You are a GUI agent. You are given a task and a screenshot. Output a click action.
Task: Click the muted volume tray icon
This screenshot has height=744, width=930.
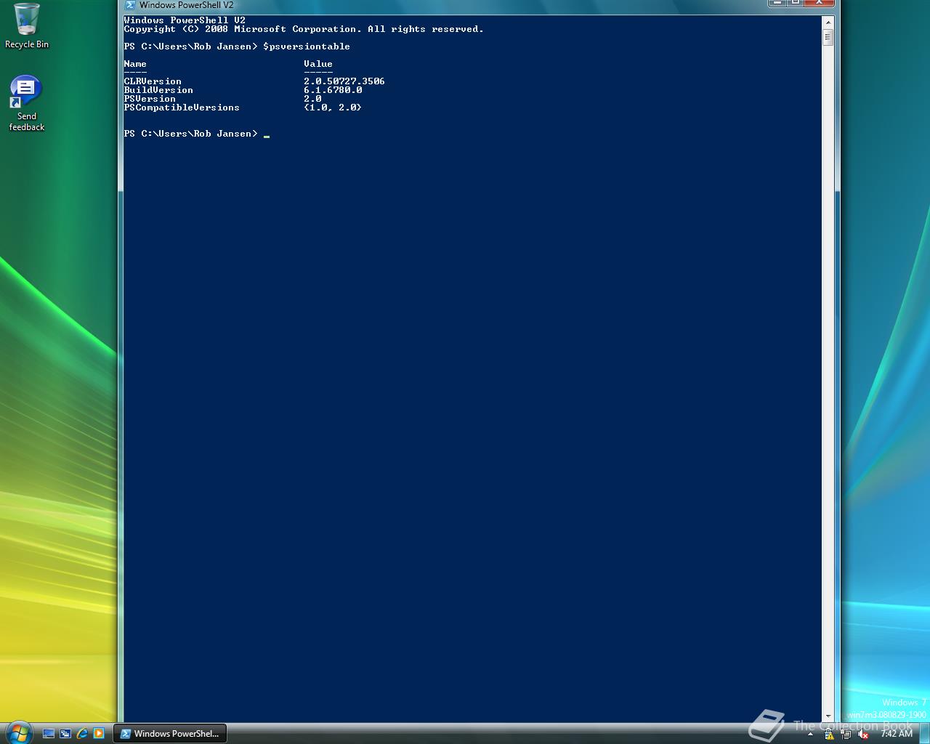click(862, 734)
